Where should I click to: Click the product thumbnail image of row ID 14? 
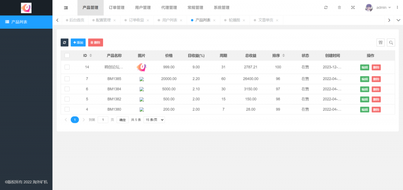142,67
